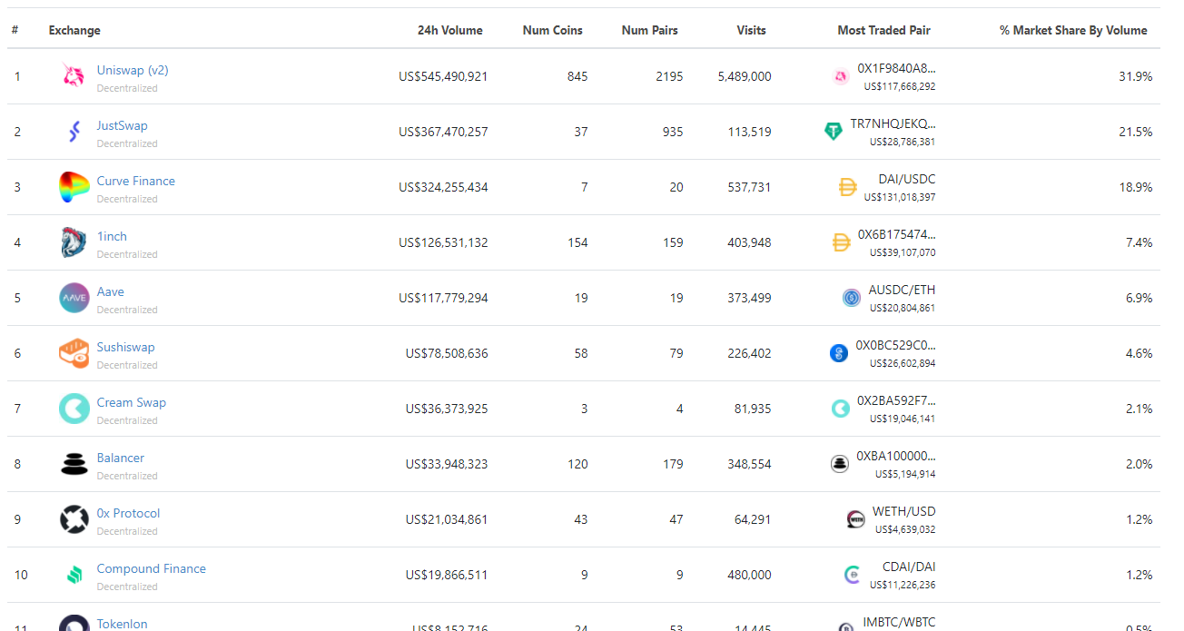The height and width of the screenshot is (631, 1184).
Task: Sort by the Num Pairs column header
Action: point(650,30)
